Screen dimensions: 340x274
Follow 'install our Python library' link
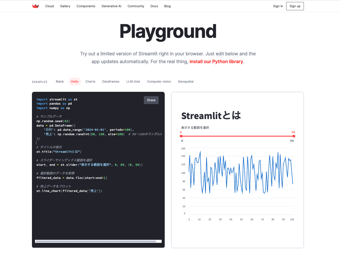tap(216, 61)
